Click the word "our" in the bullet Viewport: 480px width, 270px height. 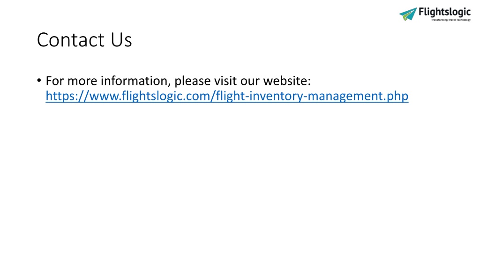click(250, 82)
